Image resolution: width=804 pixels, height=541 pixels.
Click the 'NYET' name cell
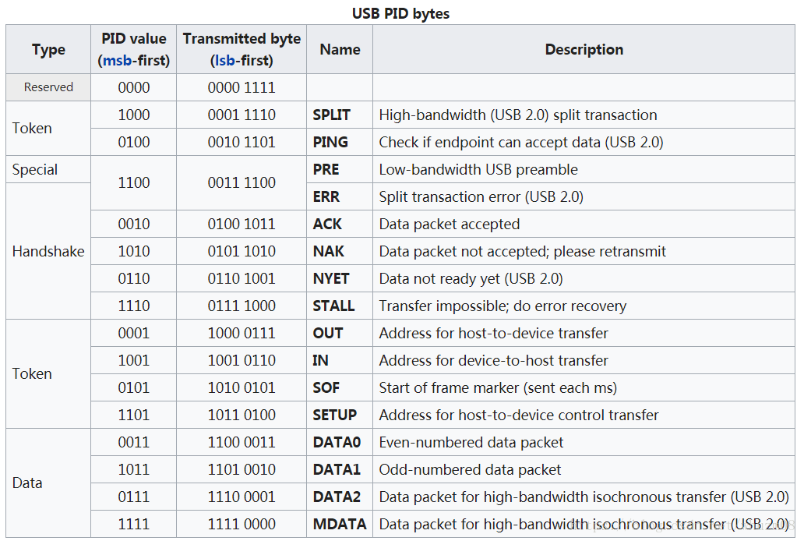tap(340, 278)
